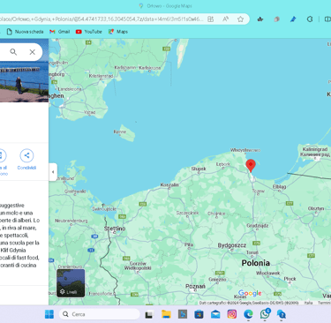Open Microsoft Store from taskbar

pos(199,314)
